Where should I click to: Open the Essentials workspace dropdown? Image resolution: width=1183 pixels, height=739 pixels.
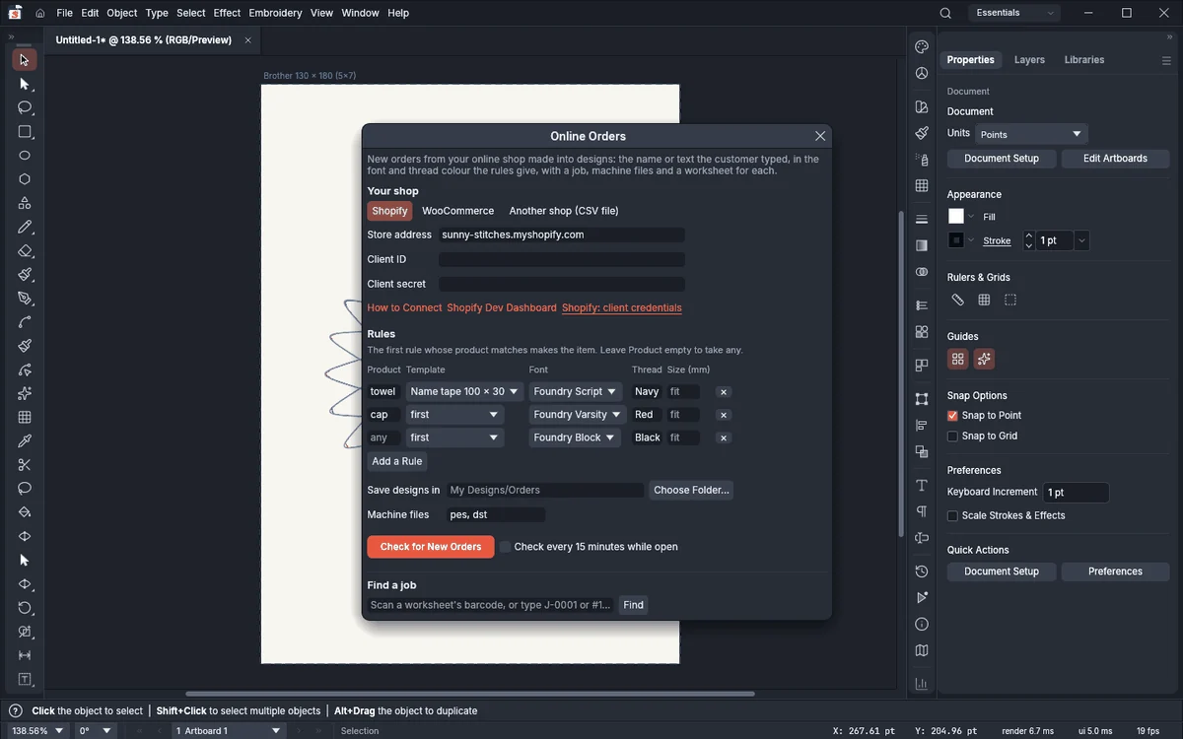coord(1014,13)
